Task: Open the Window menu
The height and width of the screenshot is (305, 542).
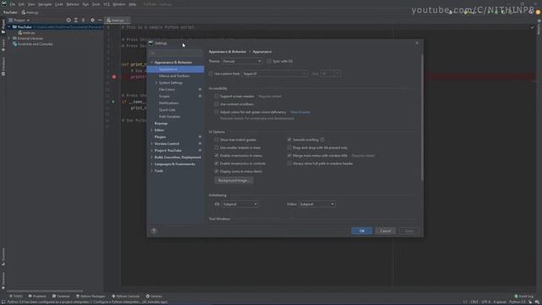Action: click(119, 4)
